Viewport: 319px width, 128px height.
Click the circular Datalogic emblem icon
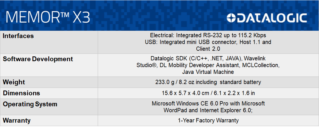231,18
